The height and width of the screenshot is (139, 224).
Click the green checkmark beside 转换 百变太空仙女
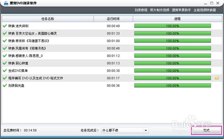click(x=5, y=33)
